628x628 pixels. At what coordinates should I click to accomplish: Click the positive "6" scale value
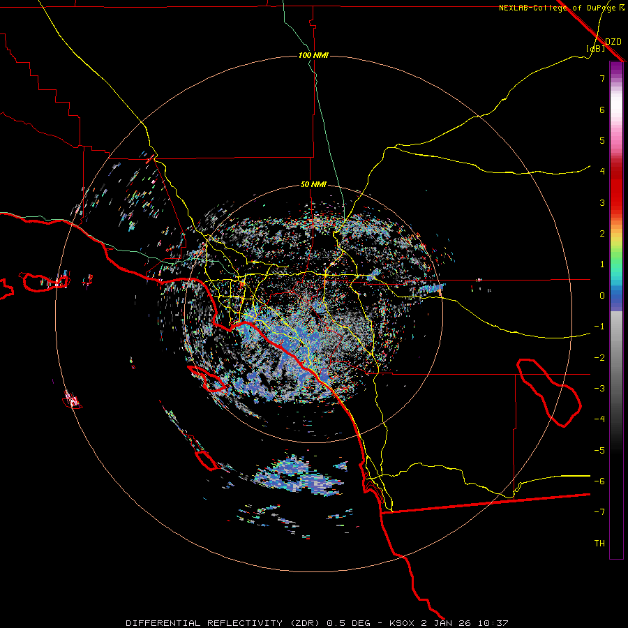pyautogui.click(x=602, y=110)
